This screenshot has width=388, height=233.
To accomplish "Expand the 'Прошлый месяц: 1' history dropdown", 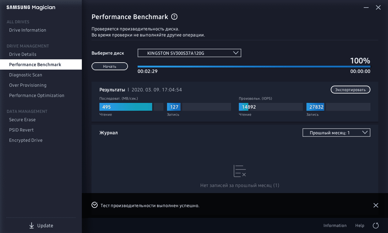I will 336,133.
